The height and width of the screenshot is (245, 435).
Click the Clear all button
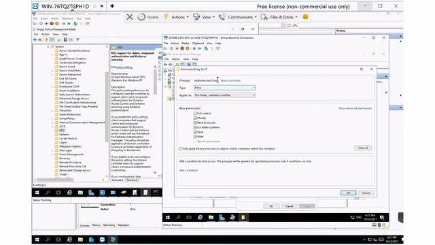[x=363, y=148]
